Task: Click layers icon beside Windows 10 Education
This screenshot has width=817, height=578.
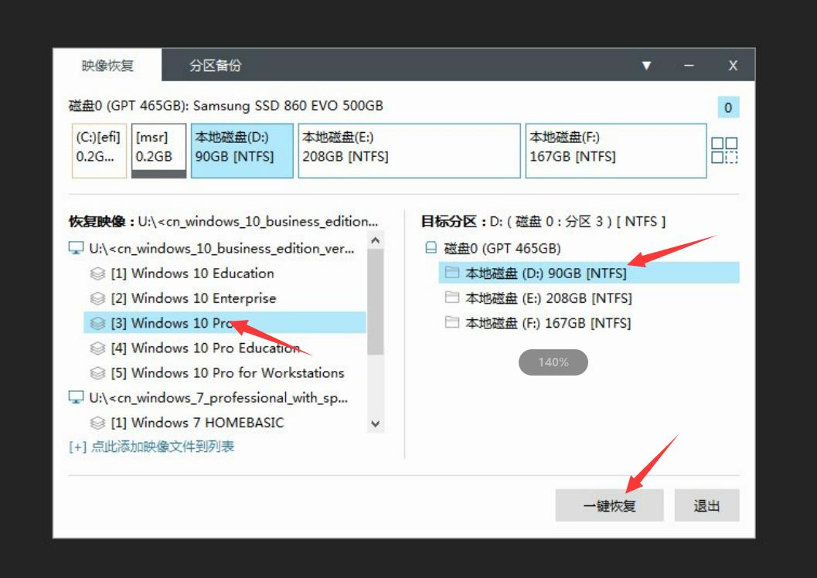Action: [x=97, y=274]
